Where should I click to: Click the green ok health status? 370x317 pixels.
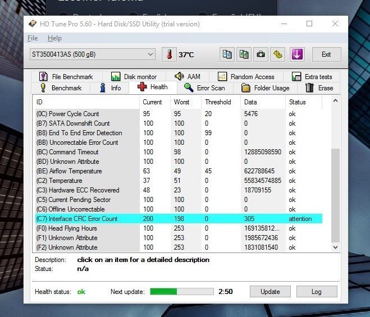(81, 292)
